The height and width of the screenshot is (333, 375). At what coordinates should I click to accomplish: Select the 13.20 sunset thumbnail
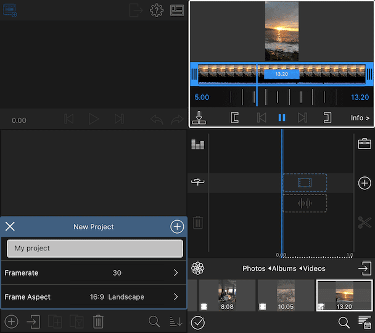coord(344,295)
